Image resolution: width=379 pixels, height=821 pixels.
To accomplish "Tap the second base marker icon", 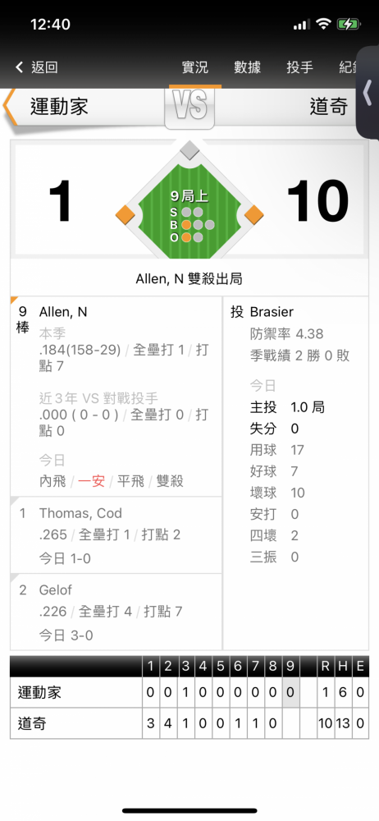I will click(x=189, y=150).
